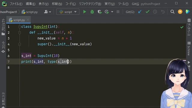Show Git history clock icon
This screenshot has height=108, width=192.
click(x=155, y=12)
